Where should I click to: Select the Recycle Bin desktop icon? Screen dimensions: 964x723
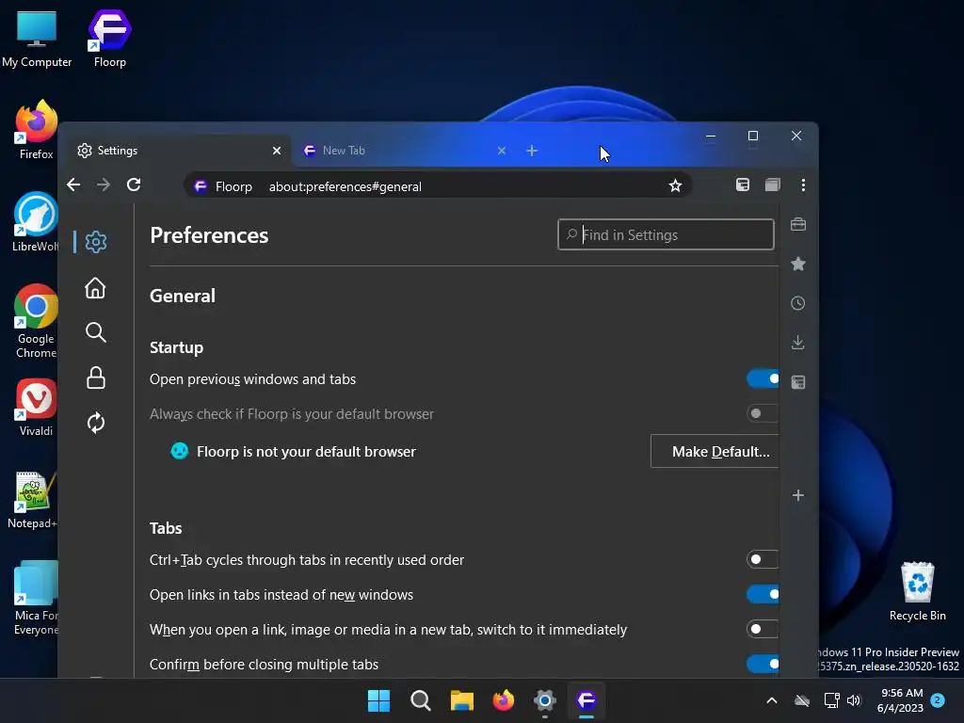[x=917, y=591]
